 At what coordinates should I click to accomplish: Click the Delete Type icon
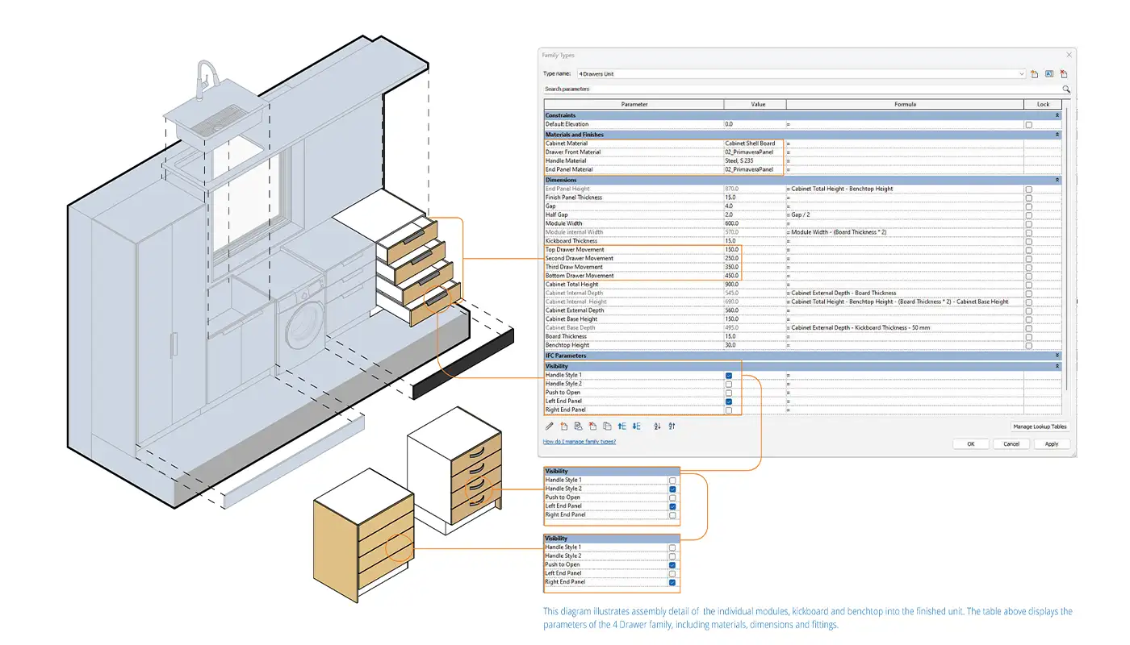(x=1064, y=74)
